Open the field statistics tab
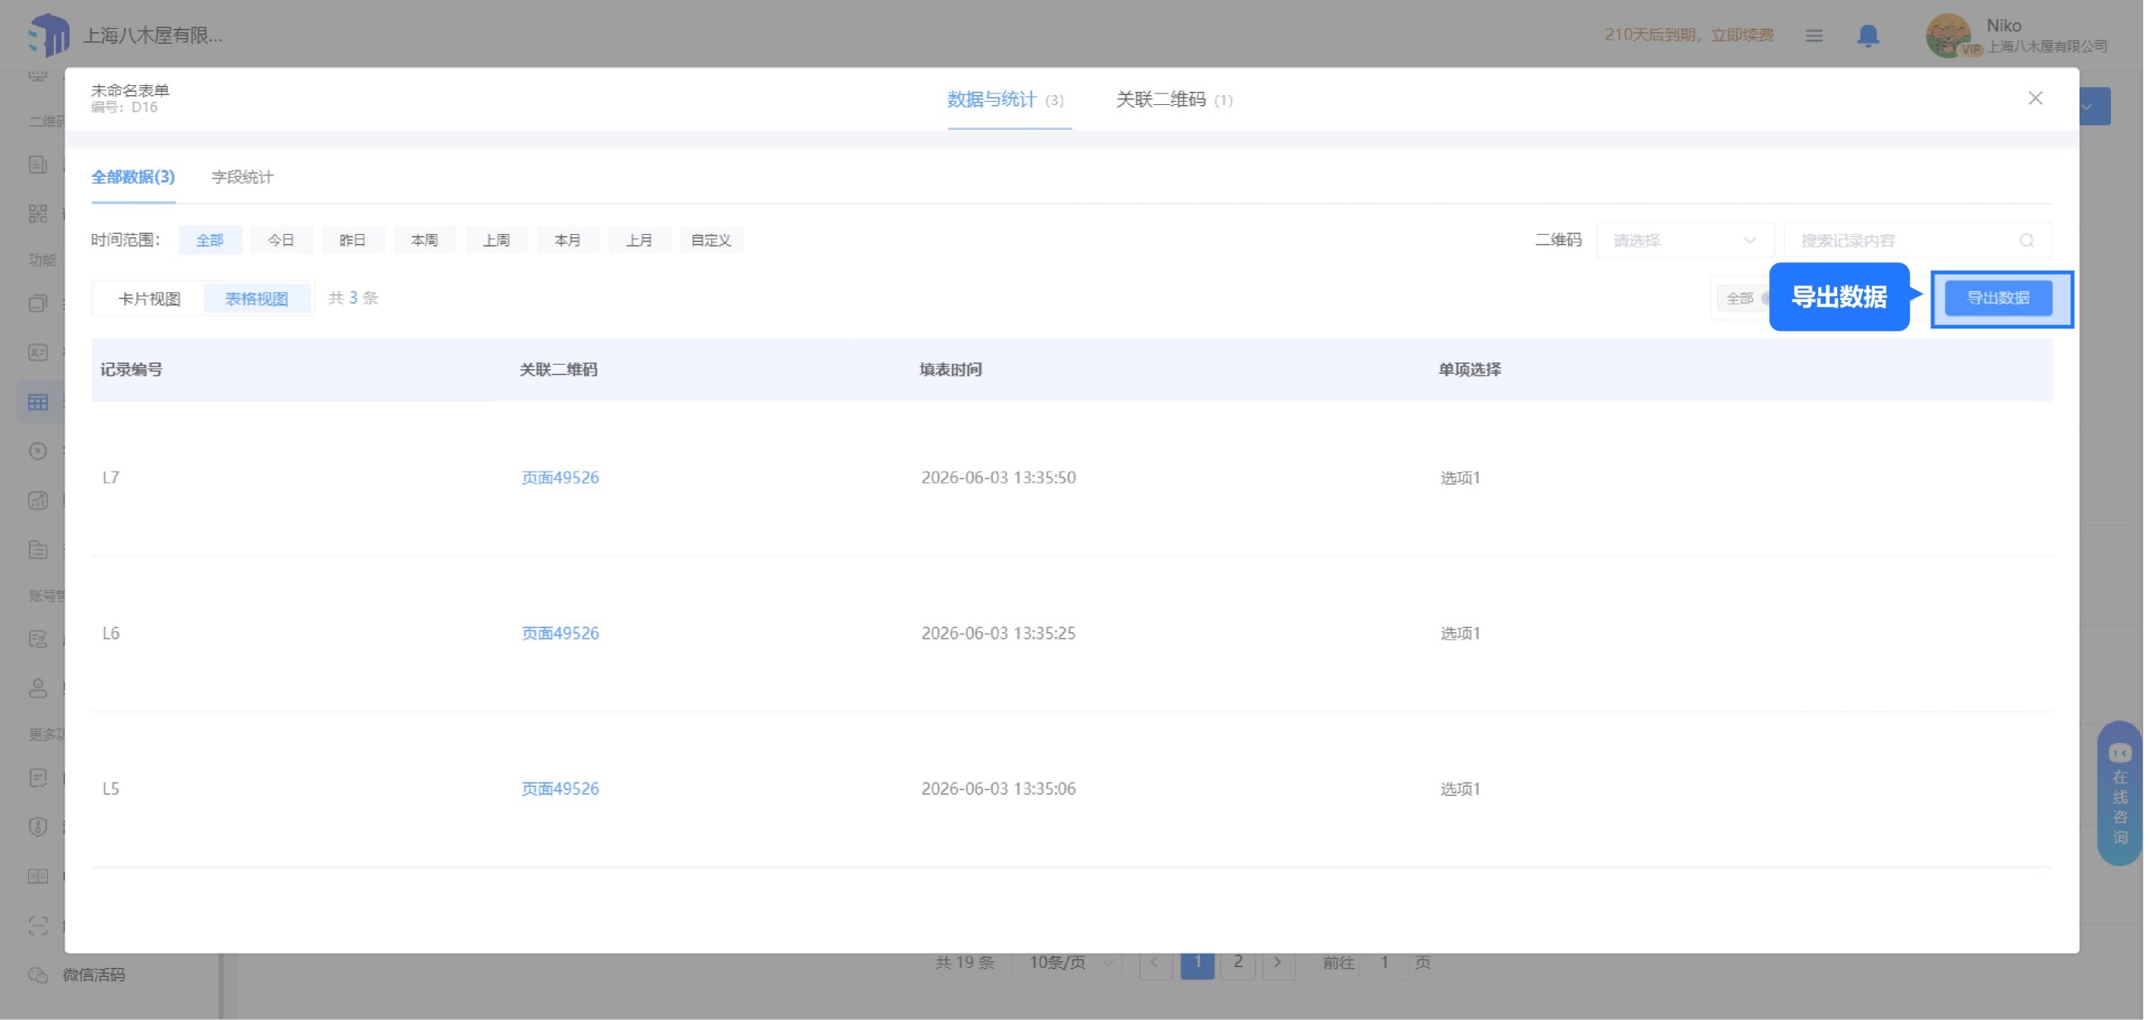 click(x=242, y=178)
